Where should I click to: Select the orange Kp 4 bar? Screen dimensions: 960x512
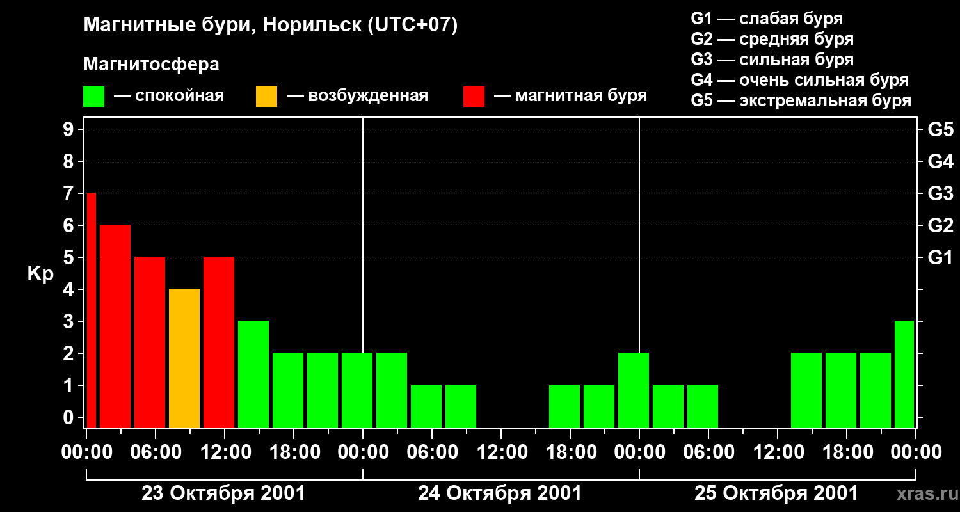click(x=184, y=358)
